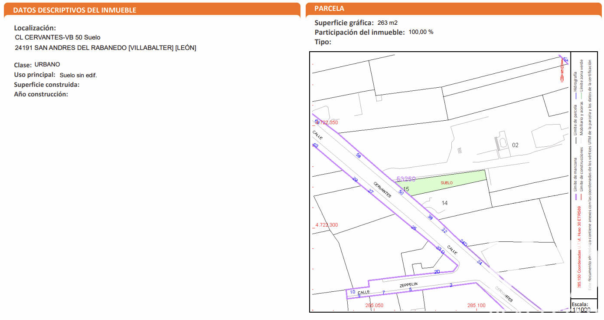604x320 pixels.
Task: Click the red 'SUELO' label in parcel
Action: point(447,183)
